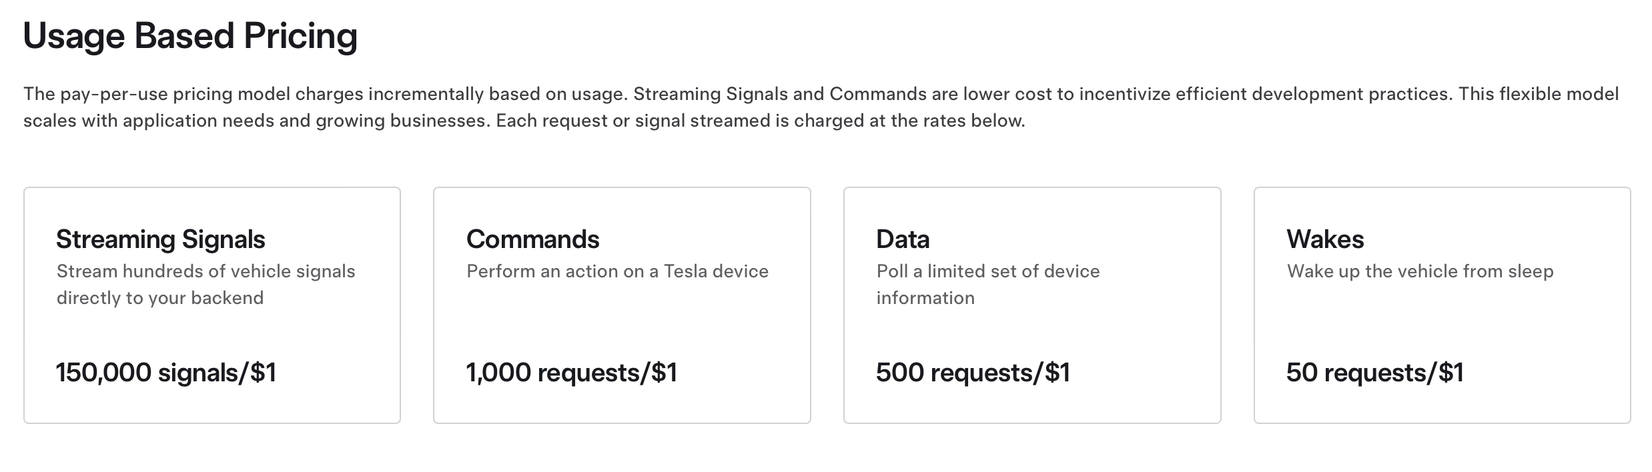
Task: Click the Streaming Signals card title
Action: pos(161,239)
